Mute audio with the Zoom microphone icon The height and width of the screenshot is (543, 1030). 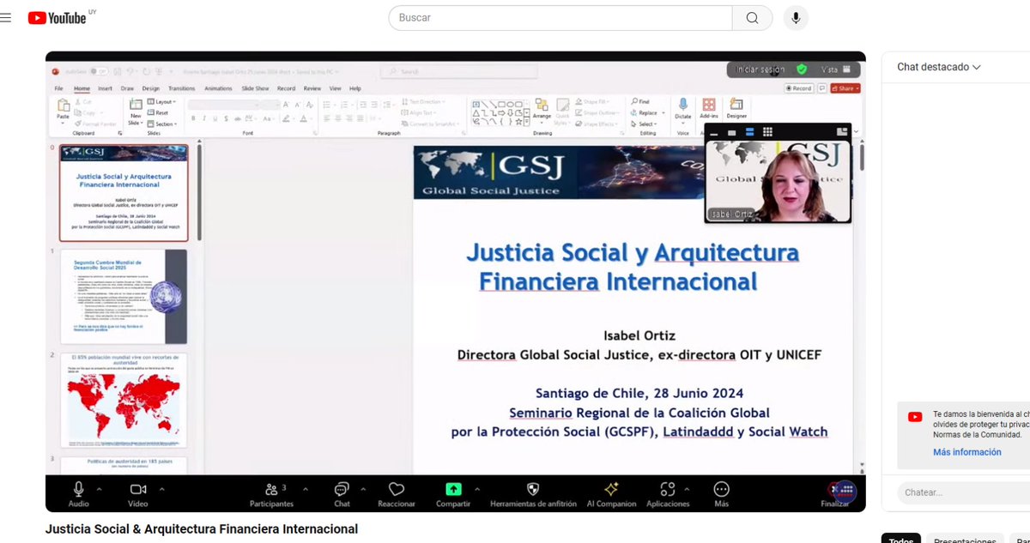click(78, 489)
